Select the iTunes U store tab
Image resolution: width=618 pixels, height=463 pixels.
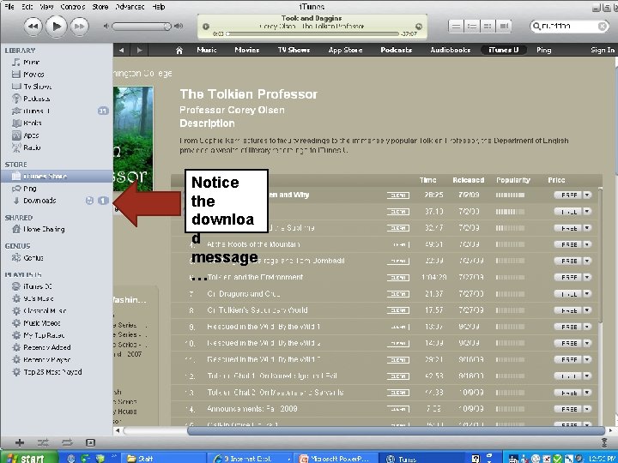pos(504,50)
